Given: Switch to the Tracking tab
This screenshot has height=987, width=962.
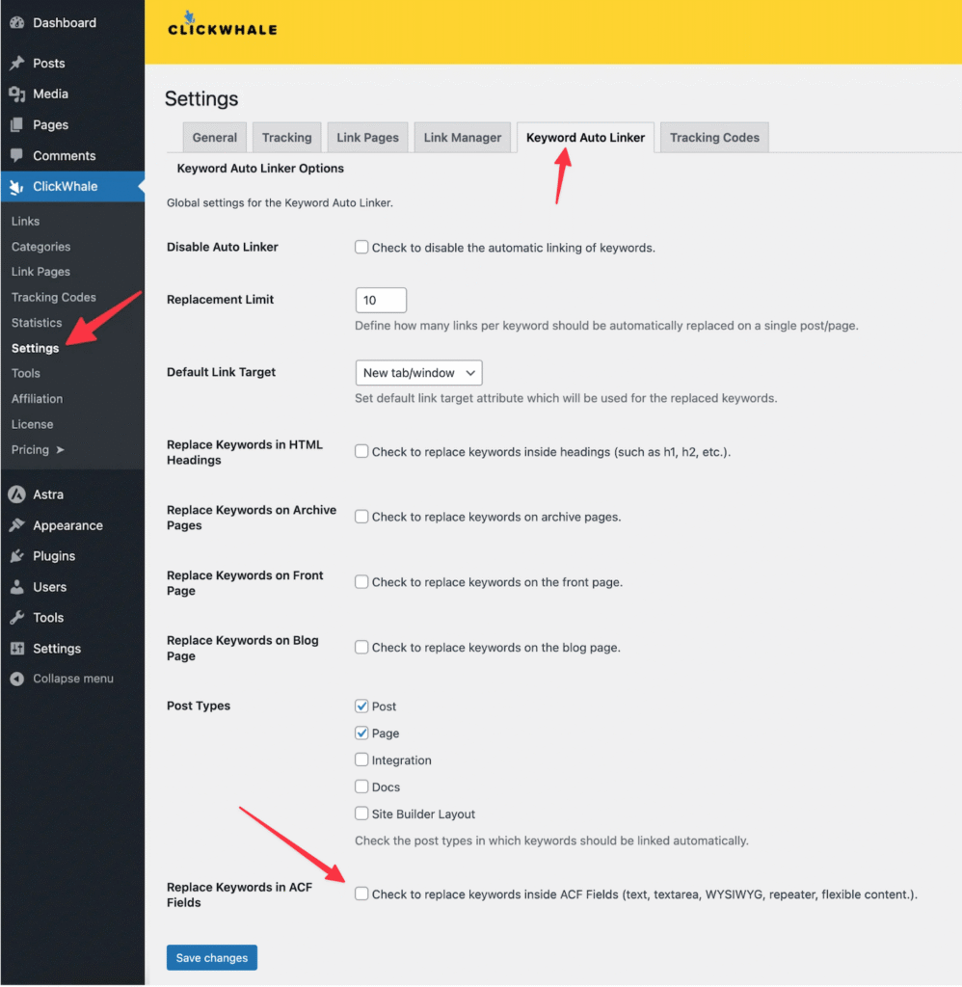Looking at the screenshot, I should tap(286, 137).
